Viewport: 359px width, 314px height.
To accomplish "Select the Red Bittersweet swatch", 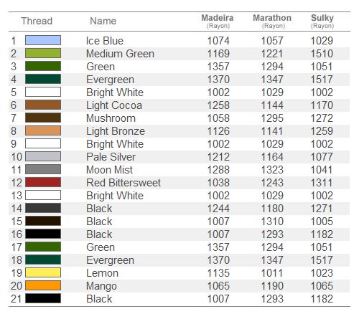I will click(x=43, y=182).
